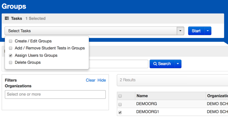Click the Clear filters link
Screen dimensions: 228x124
(x=90, y=80)
